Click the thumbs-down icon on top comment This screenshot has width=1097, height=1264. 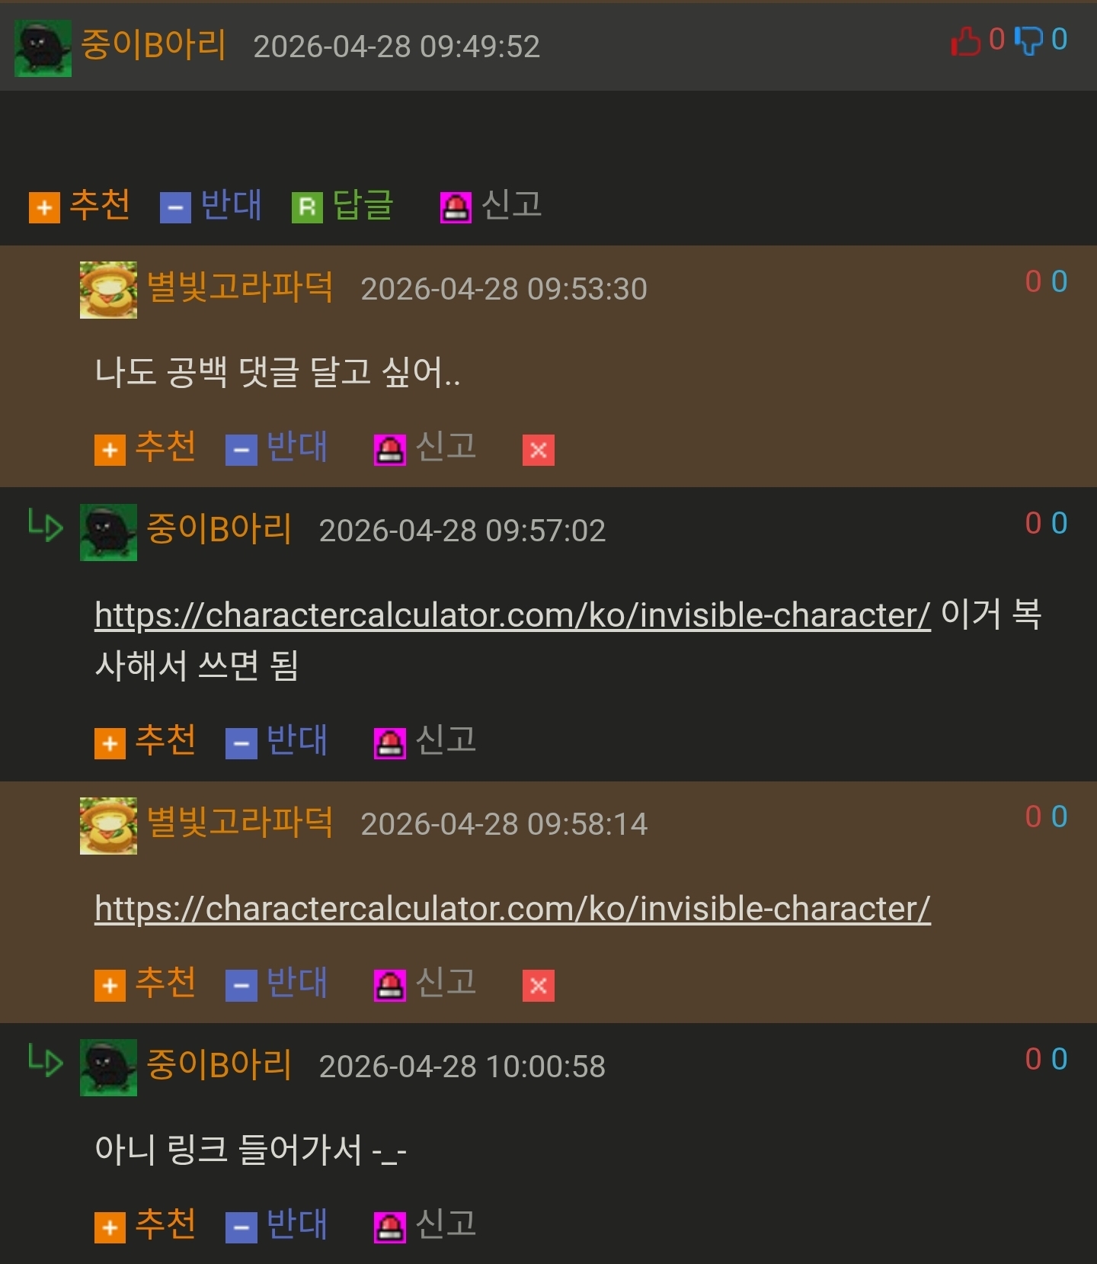(1028, 40)
